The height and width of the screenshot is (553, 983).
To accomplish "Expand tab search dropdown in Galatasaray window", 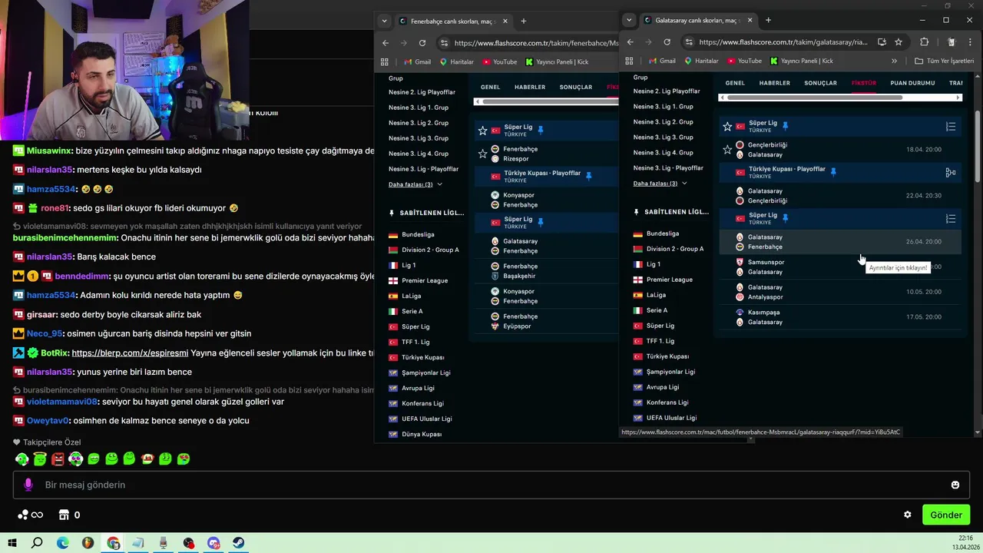I will [629, 20].
